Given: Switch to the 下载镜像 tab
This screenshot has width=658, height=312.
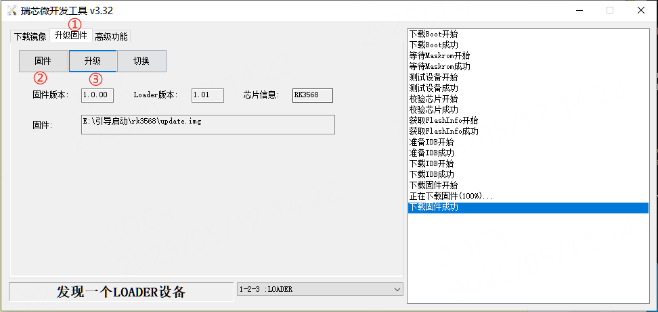Looking at the screenshot, I should (x=30, y=36).
